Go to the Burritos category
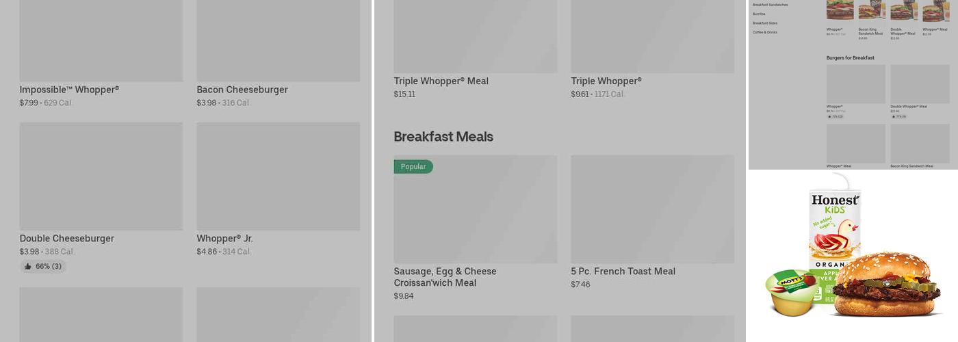 [759, 14]
